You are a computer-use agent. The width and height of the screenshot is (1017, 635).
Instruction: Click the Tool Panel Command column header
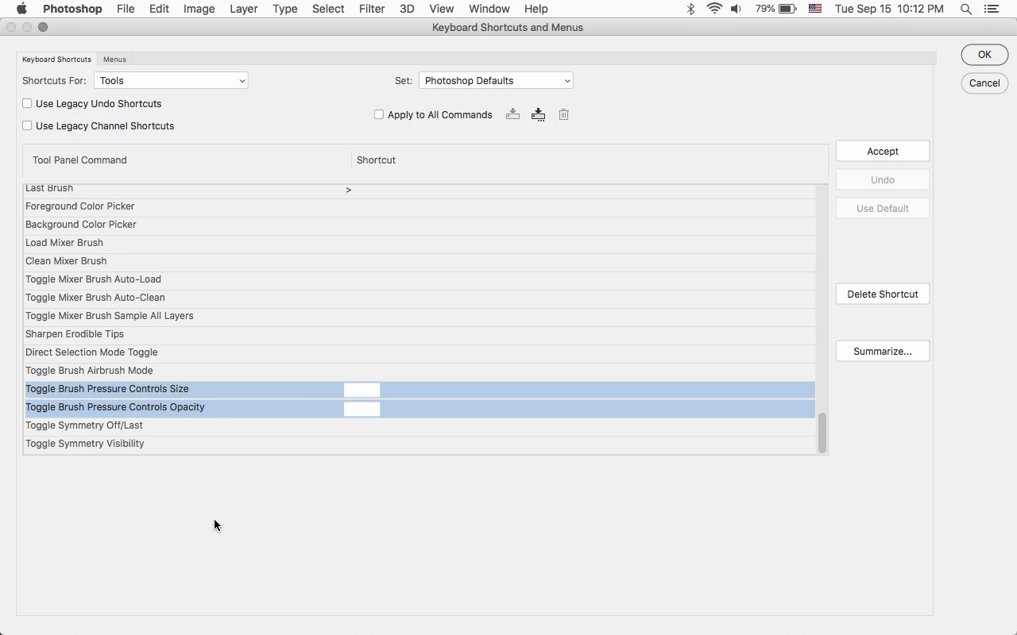click(x=79, y=160)
